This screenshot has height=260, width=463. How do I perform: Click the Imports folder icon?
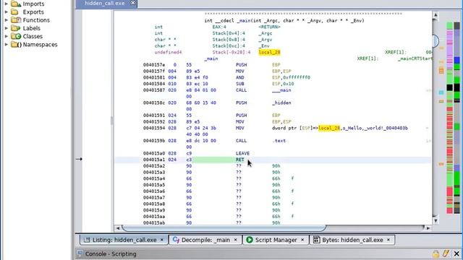tap(16, 4)
